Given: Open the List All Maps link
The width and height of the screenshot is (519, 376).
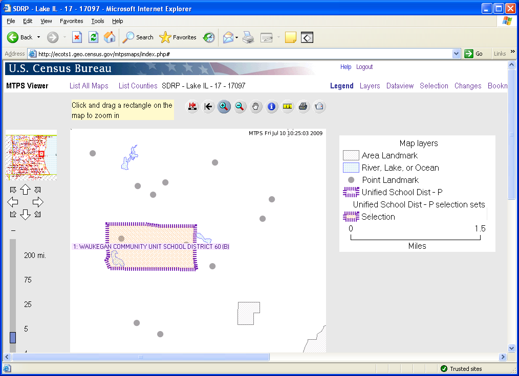Looking at the screenshot, I should point(89,86).
